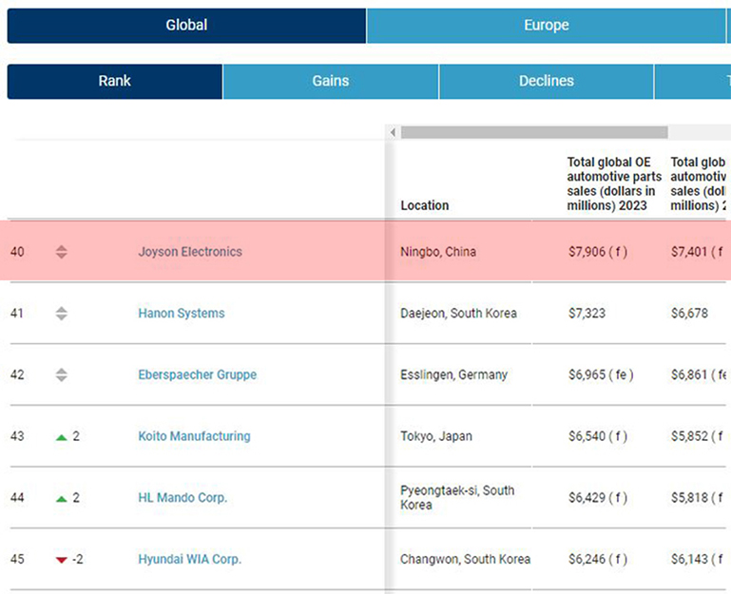Click Hyundai WIA's red down arrow
The width and height of the screenshot is (731, 594).
pyautogui.click(x=62, y=560)
